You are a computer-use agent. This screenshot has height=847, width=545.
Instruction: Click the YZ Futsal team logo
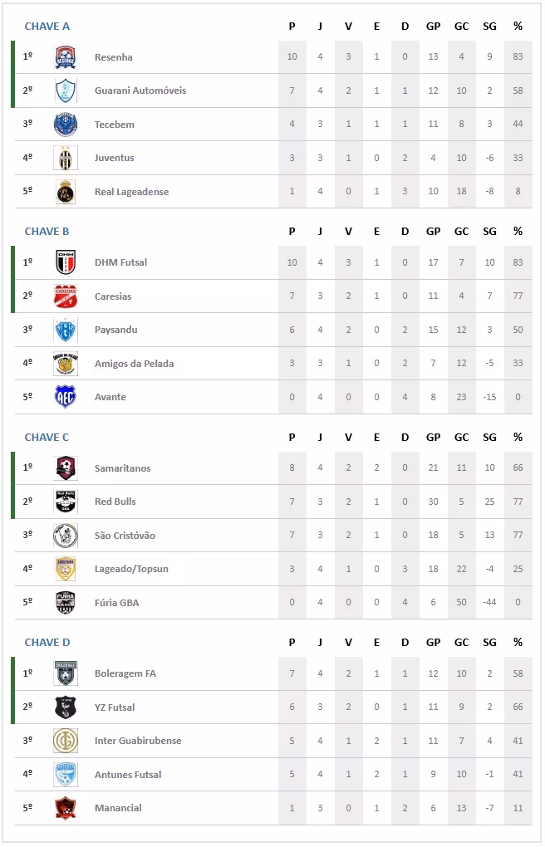click(x=66, y=707)
